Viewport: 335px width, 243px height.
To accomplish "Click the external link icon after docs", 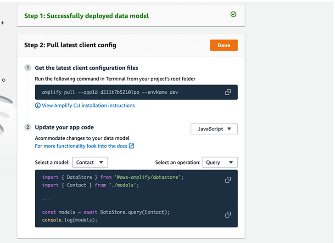I will point(131,146).
